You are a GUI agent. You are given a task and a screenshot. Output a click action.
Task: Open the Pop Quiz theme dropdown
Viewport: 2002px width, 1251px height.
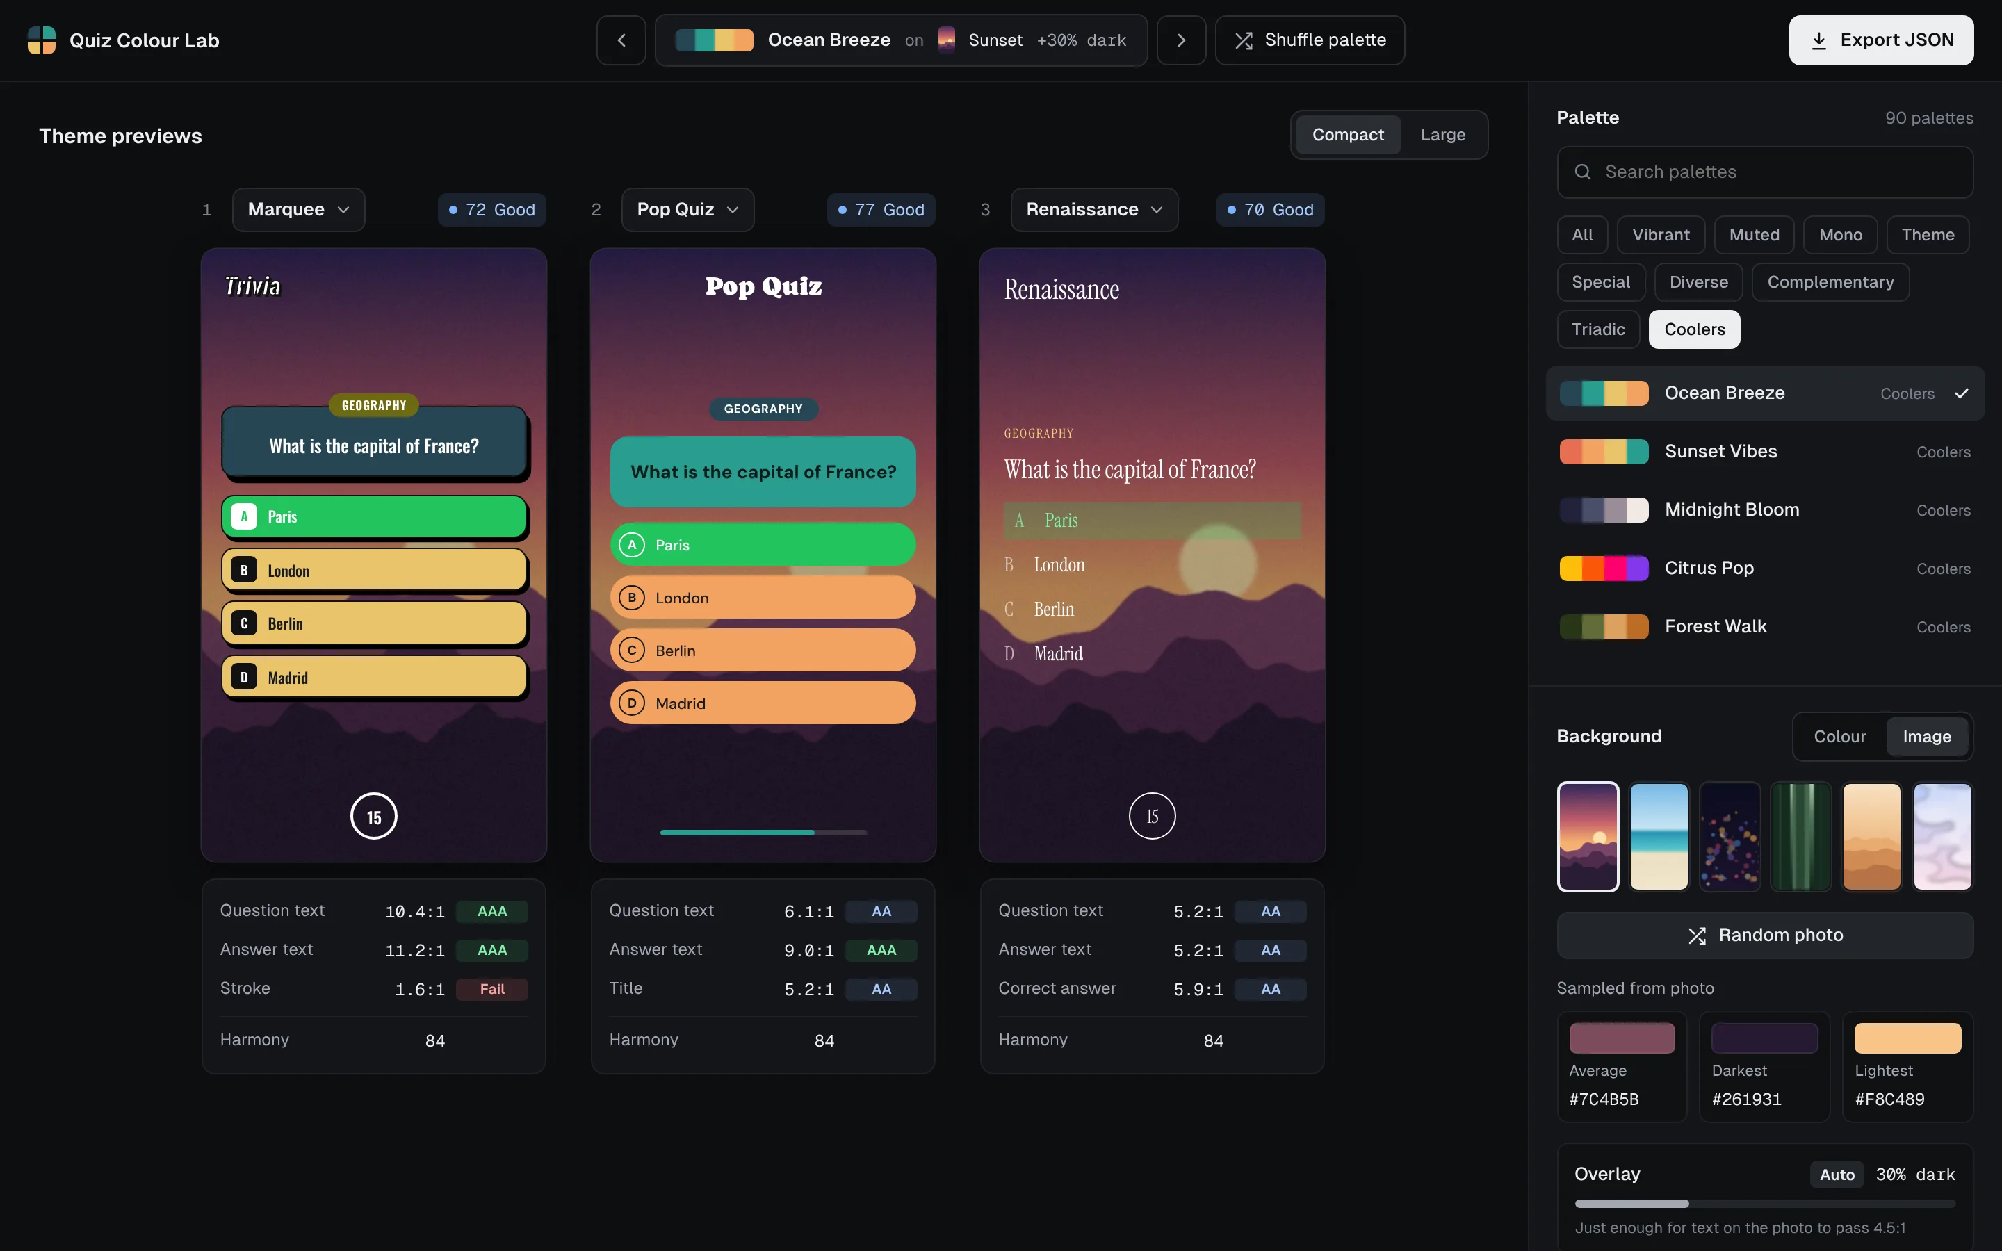(687, 210)
